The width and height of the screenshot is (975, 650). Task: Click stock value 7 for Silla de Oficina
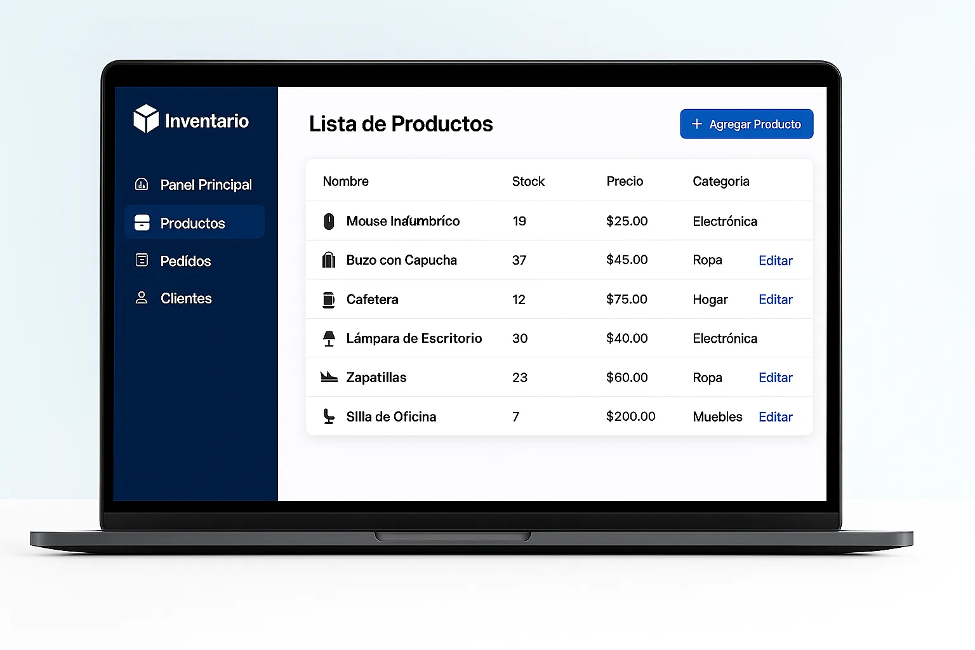tap(516, 417)
